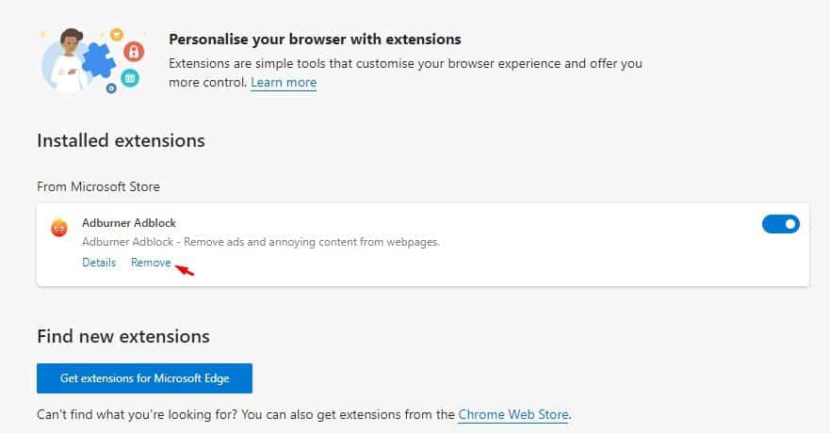Remove the Adburner Adblock extension
This screenshot has height=433, width=830.
(151, 263)
